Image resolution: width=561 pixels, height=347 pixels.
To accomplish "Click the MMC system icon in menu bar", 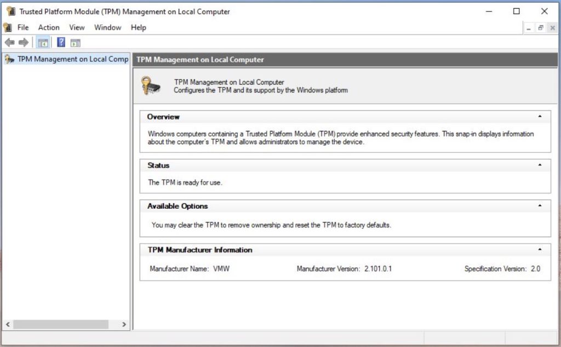I will point(8,27).
